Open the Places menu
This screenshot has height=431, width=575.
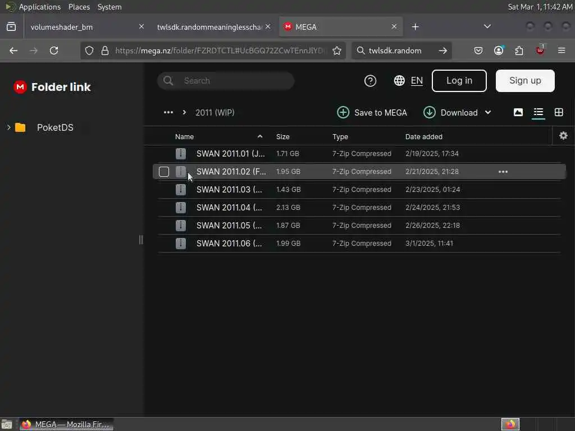pos(79,7)
